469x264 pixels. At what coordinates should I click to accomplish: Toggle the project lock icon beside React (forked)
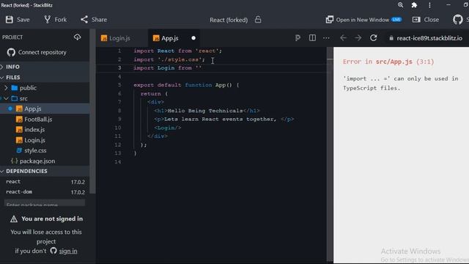pos(258,20)
